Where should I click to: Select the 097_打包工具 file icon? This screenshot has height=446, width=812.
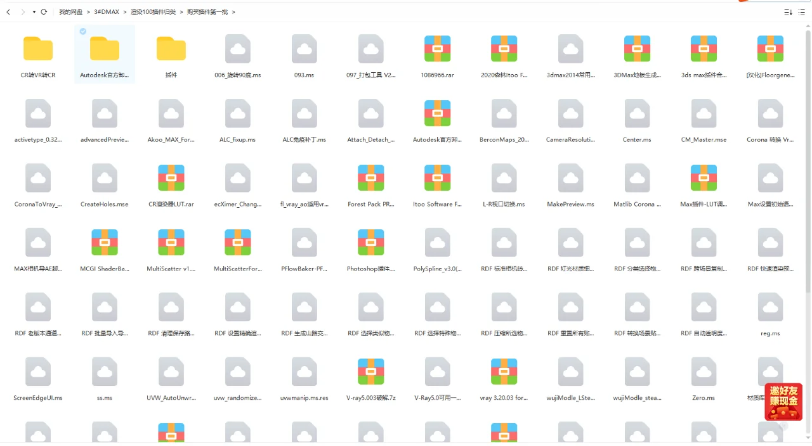pyautogui.click(x=371, y=49)
